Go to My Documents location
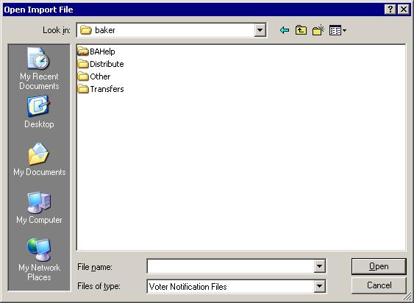The width and height of the screenshot is (414, 303). [39, 160]
